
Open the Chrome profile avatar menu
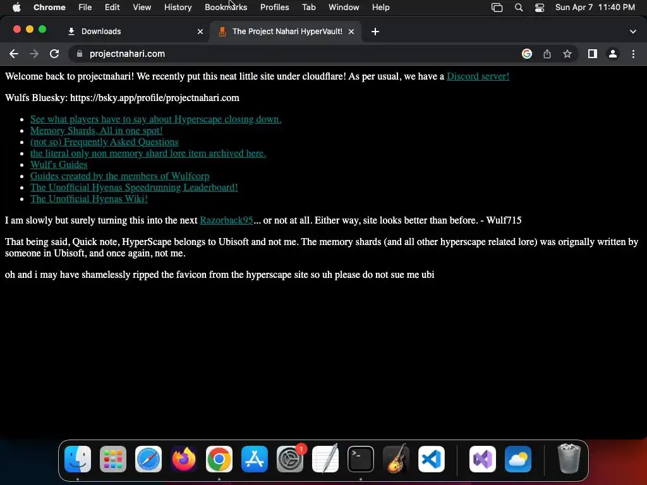tap(613, 54)
